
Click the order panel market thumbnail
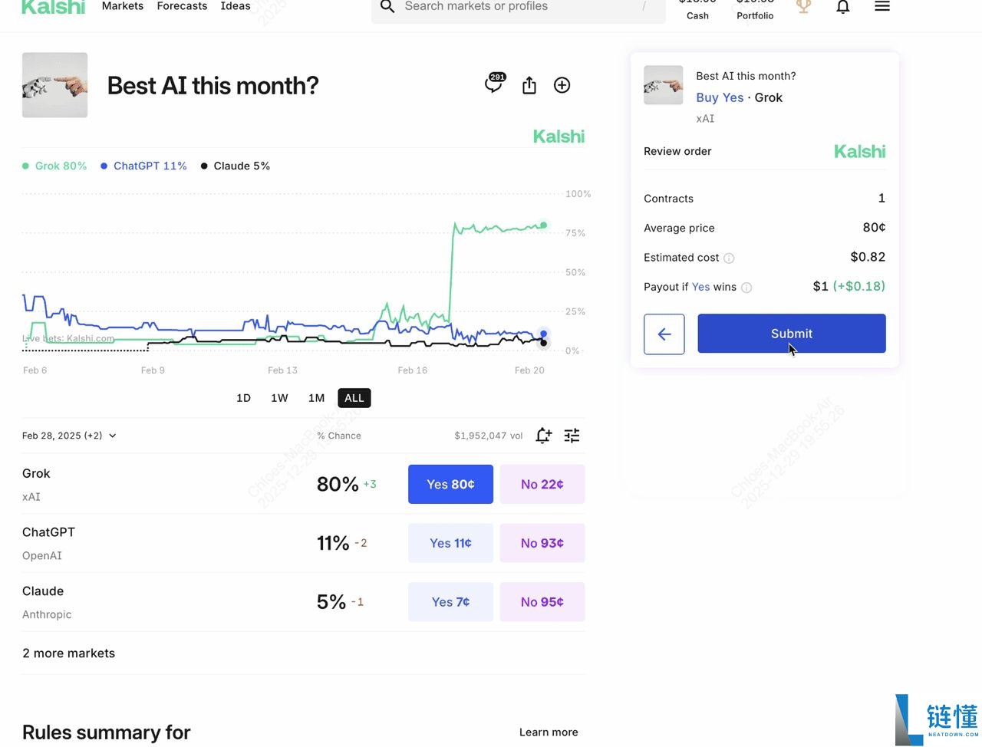pos(664,85)
